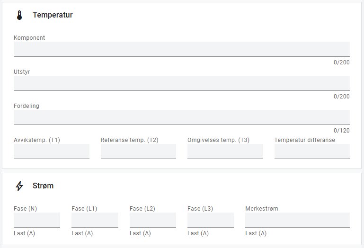Click the thermometer icon beside Temperatur
Image resolution: width=364 pixels, height=248 pixels.
[x=19, y=15]
